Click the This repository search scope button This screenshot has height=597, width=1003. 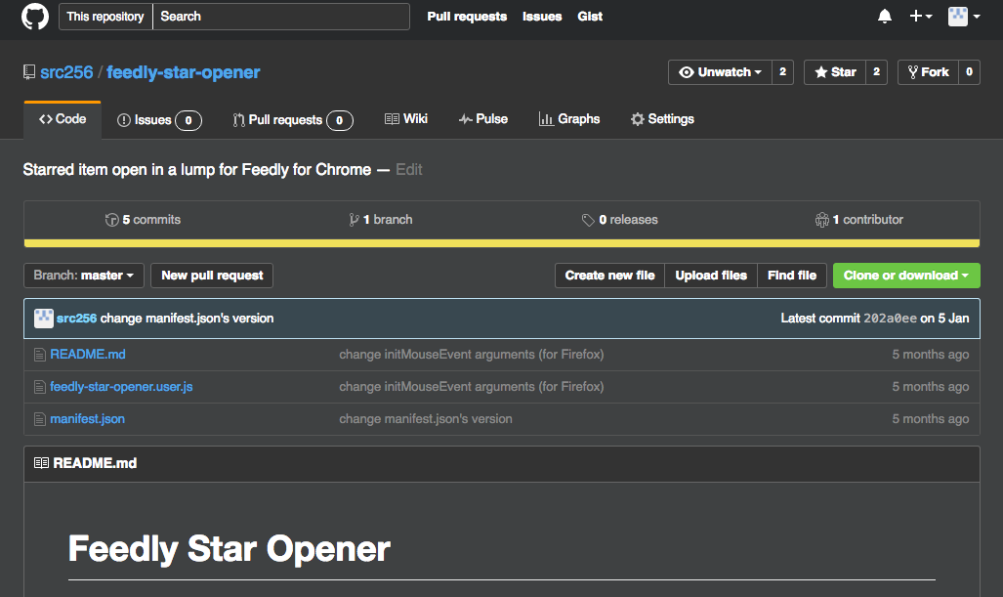[105, 16]
